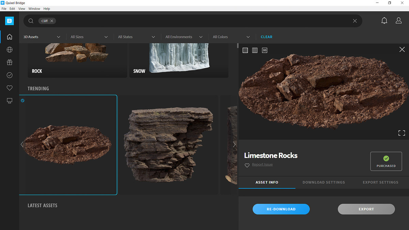This screenshot has width=409, height=230.
Task: Switch preview to 3D view icon
Action: [x=264, y=50]
